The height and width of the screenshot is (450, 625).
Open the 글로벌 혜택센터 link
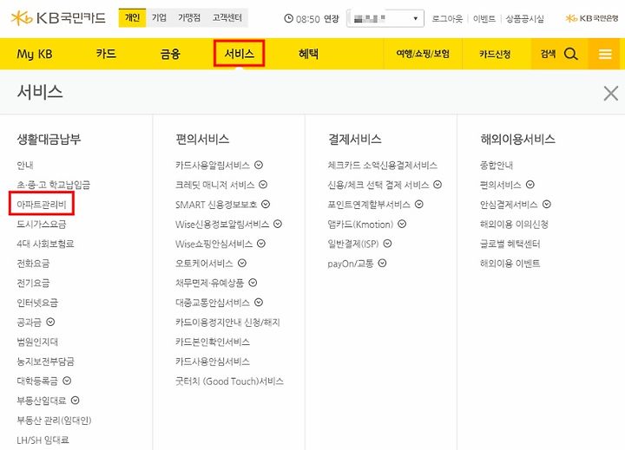510,244
